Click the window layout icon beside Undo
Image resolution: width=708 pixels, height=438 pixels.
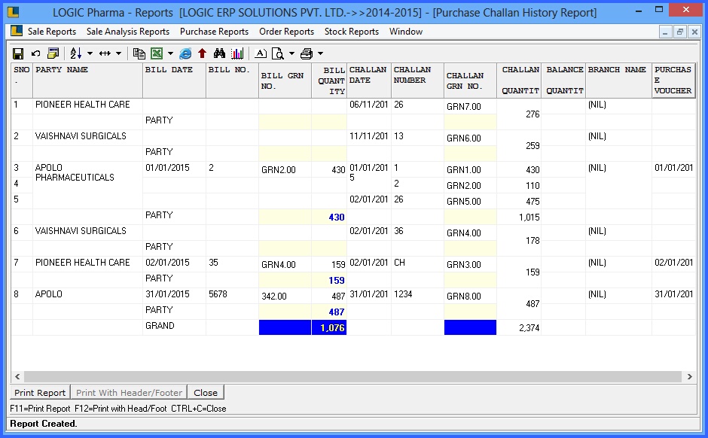[x=53, y=53]
